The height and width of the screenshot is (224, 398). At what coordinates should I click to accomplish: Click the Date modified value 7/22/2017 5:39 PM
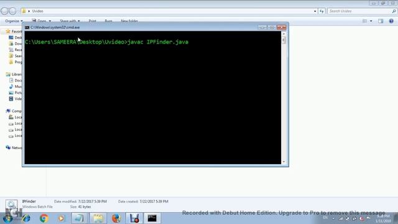coord(93,202)
